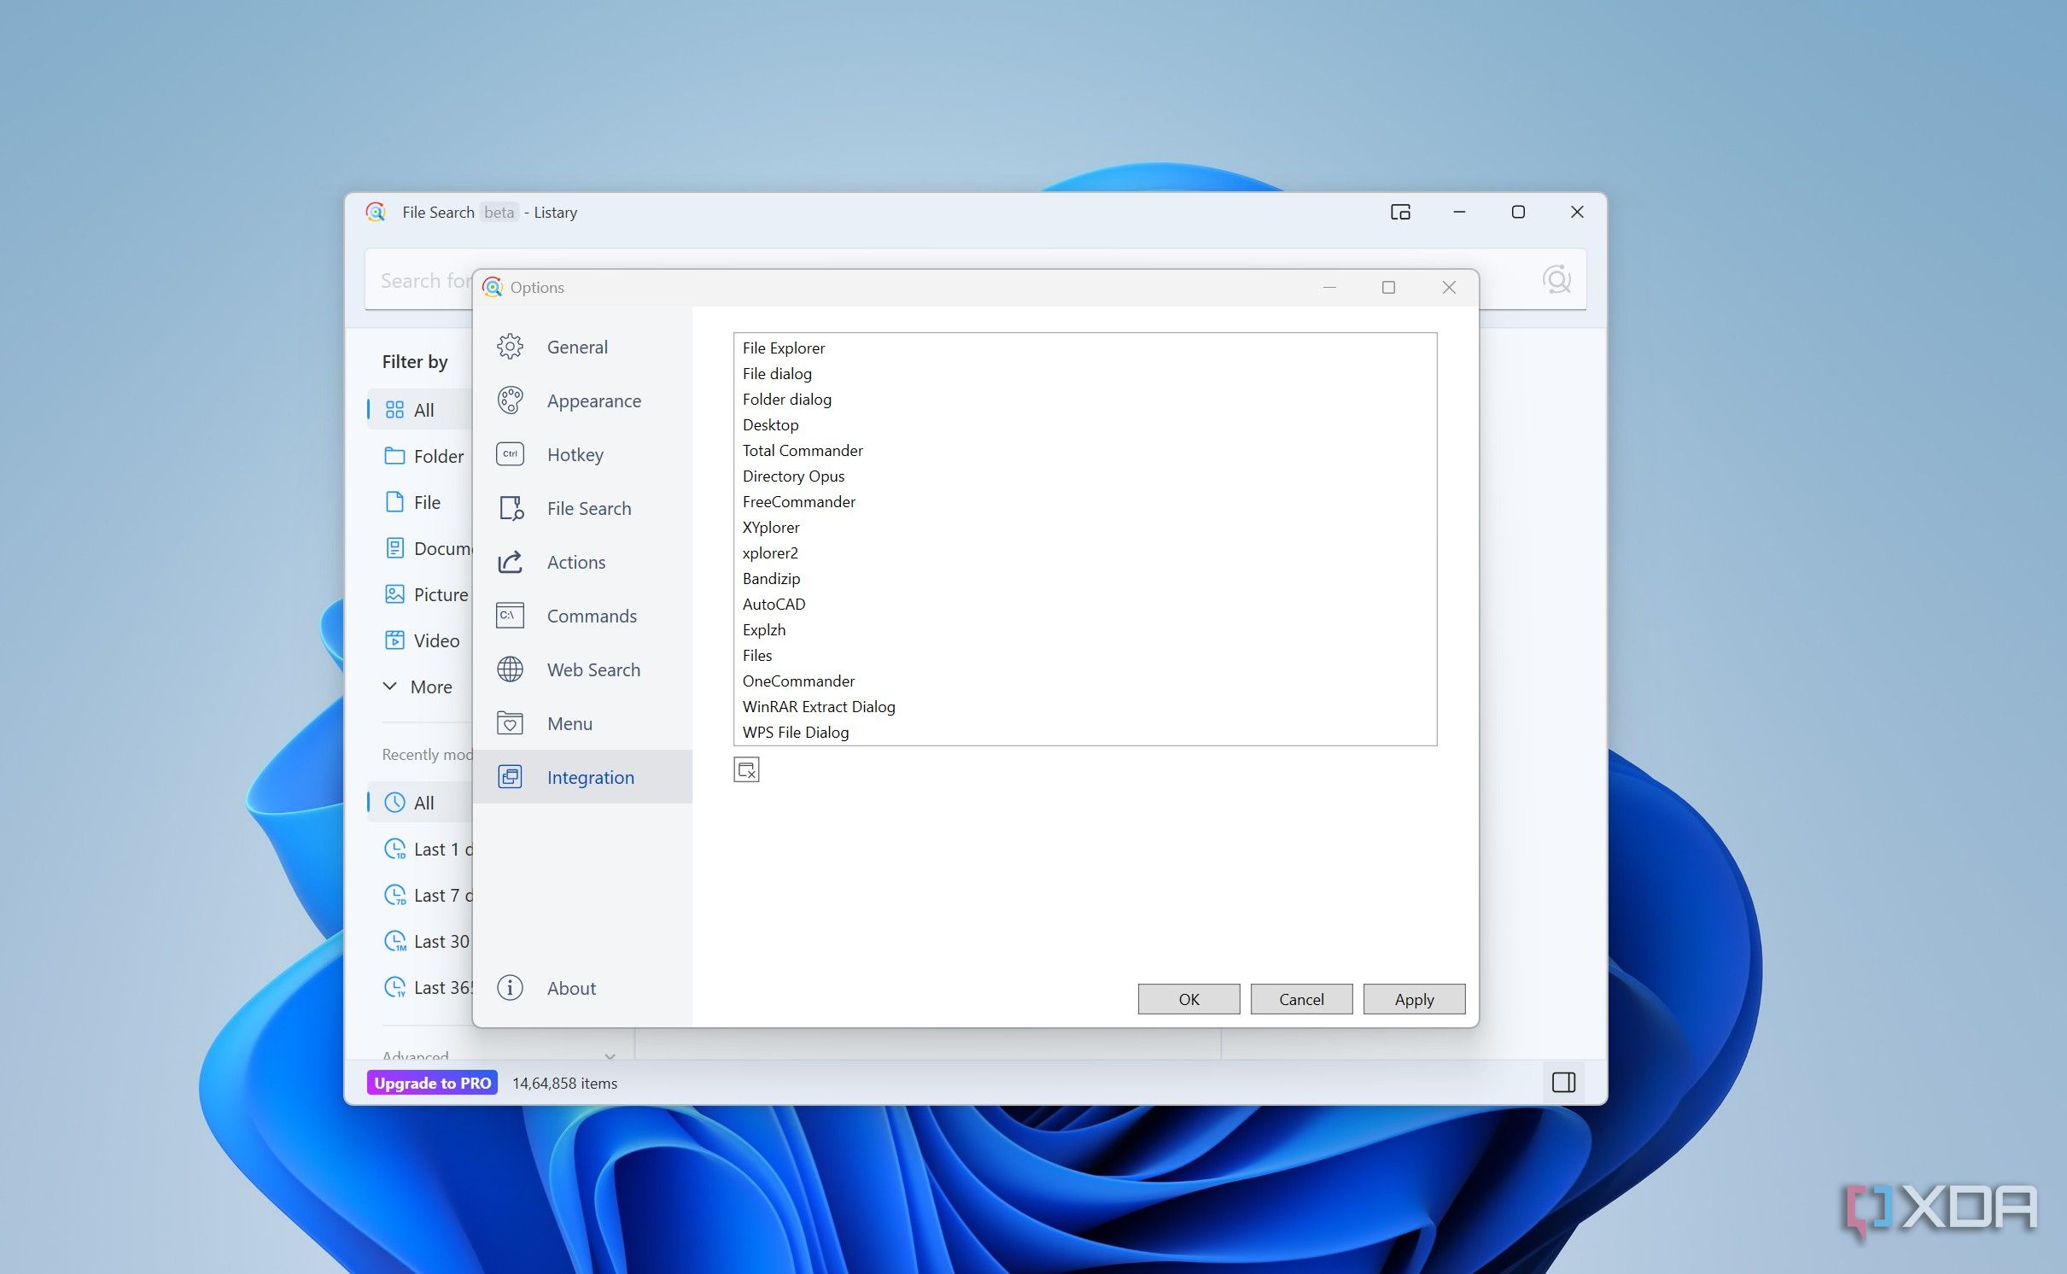Expand the Advanced section chevron
Image resolution: width=2067 pixels, height=1274 pixels.
click(610, 1055)
